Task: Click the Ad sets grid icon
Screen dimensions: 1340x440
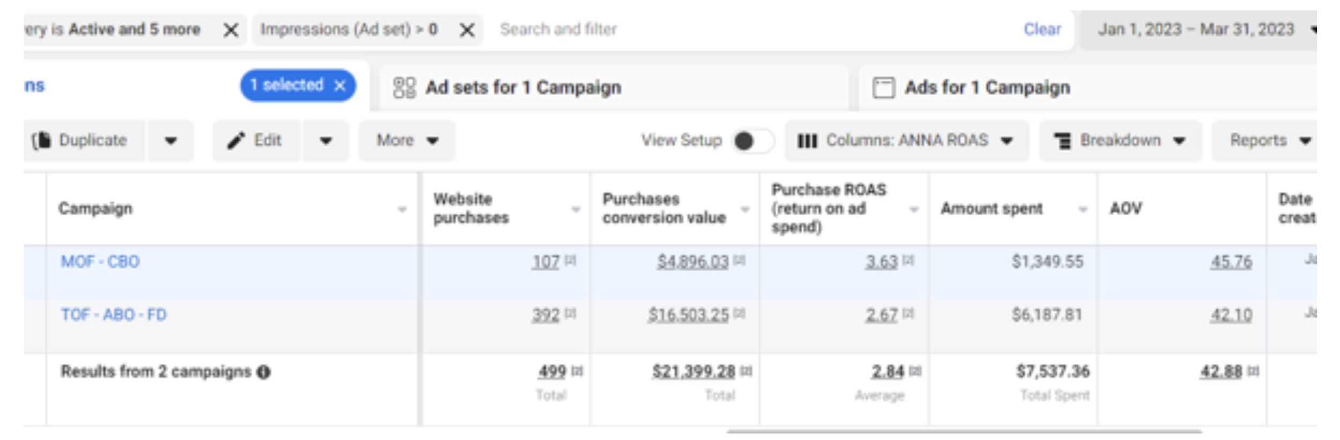Action: tap(404, 87)
